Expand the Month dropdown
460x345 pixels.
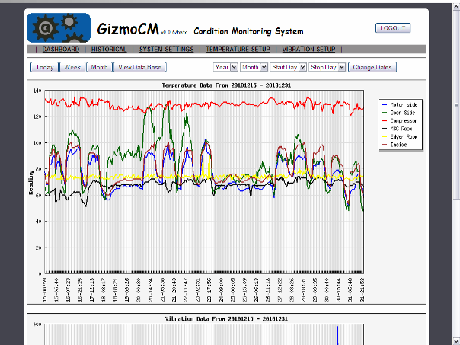coord(254,67)
